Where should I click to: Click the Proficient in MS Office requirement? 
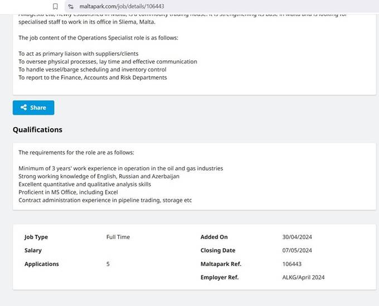click(x=68, y=192)
